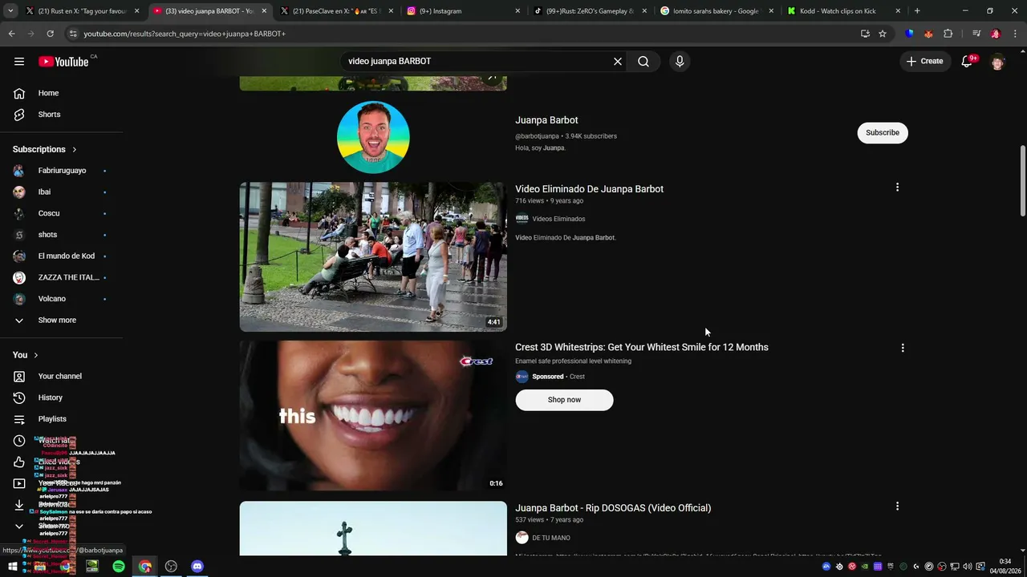Screen dimensions: 1027x577
Task: Open Your channel in the sidebar
Action: click(x=62, y=377)
